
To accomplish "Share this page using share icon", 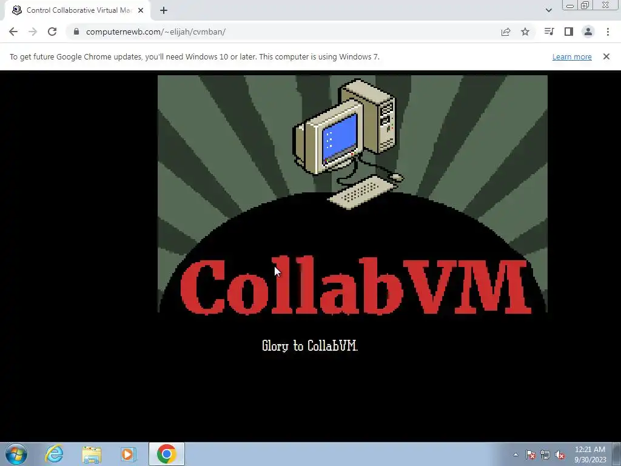I will 506,32.
